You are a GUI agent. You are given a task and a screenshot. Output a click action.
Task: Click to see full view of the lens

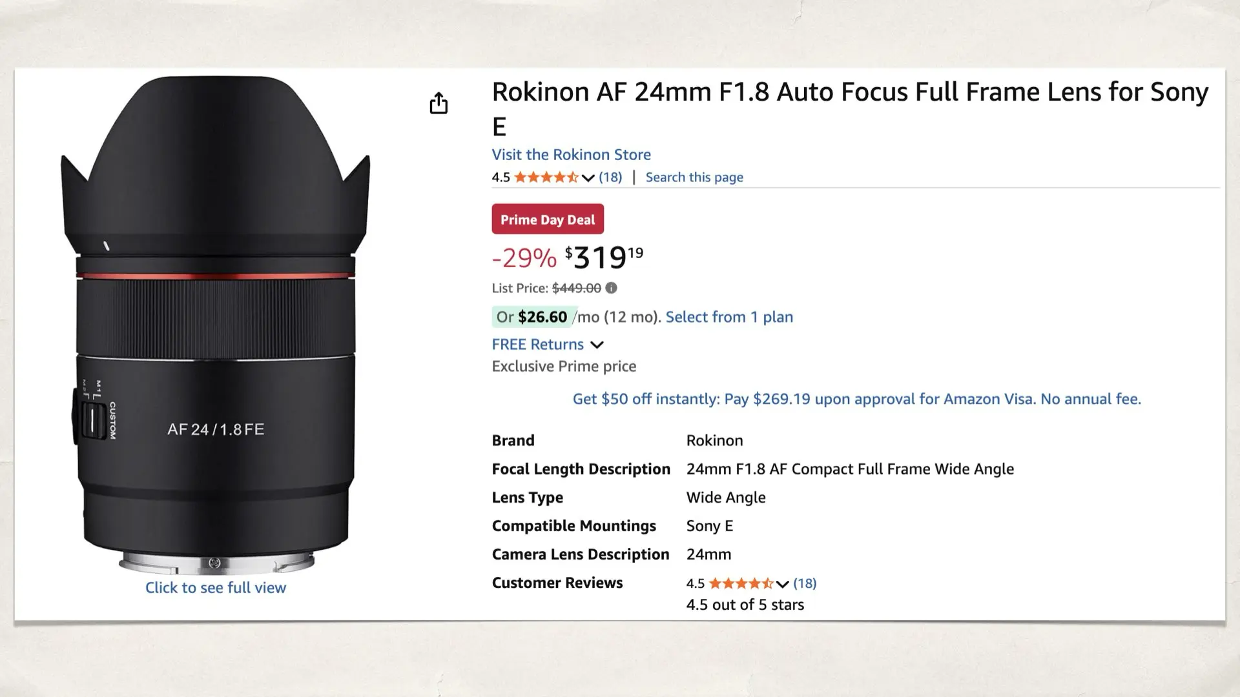[216, 587]
